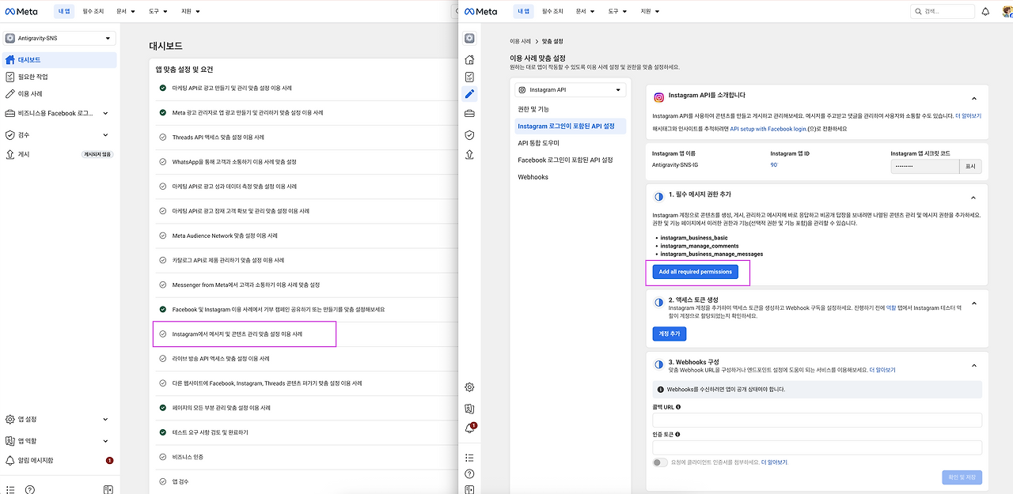Click the list icon at left window bottom
Screen dimensions: 1013x494
10,489
